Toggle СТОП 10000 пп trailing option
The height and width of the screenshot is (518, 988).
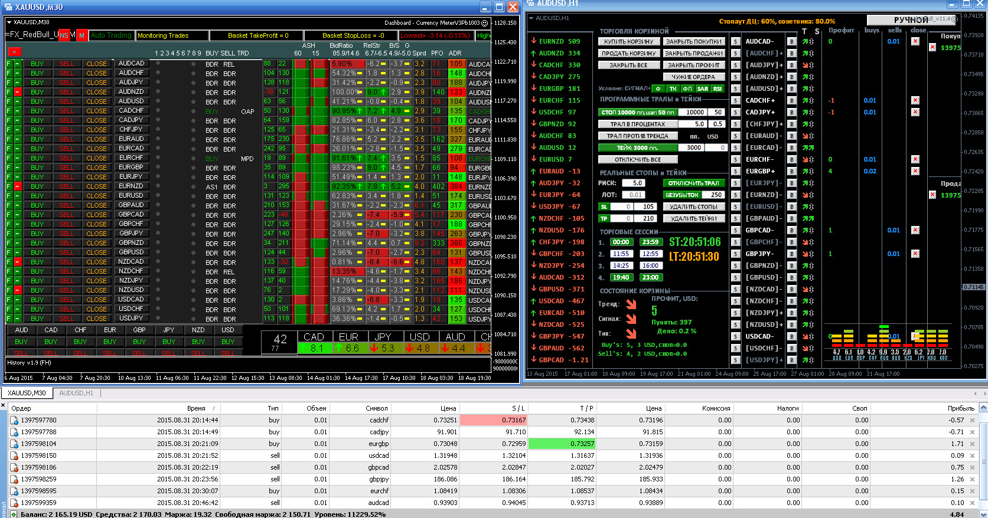(638, 112)
